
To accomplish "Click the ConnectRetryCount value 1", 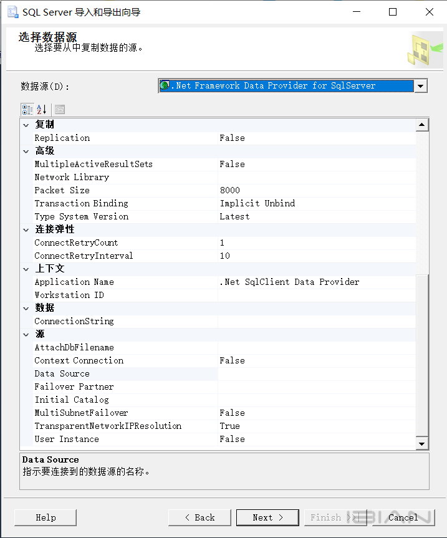I will point(222,243).
